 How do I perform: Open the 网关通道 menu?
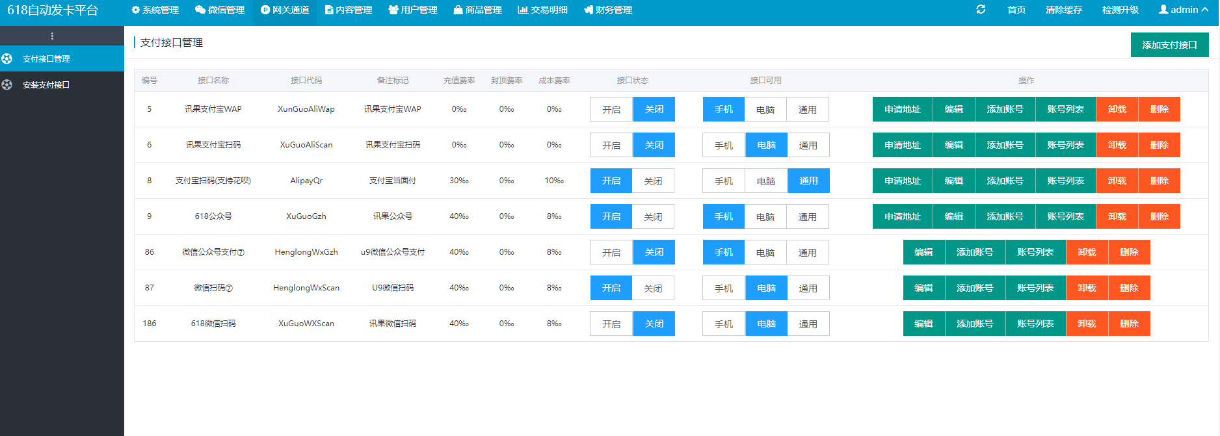click(x=285, y=10)
